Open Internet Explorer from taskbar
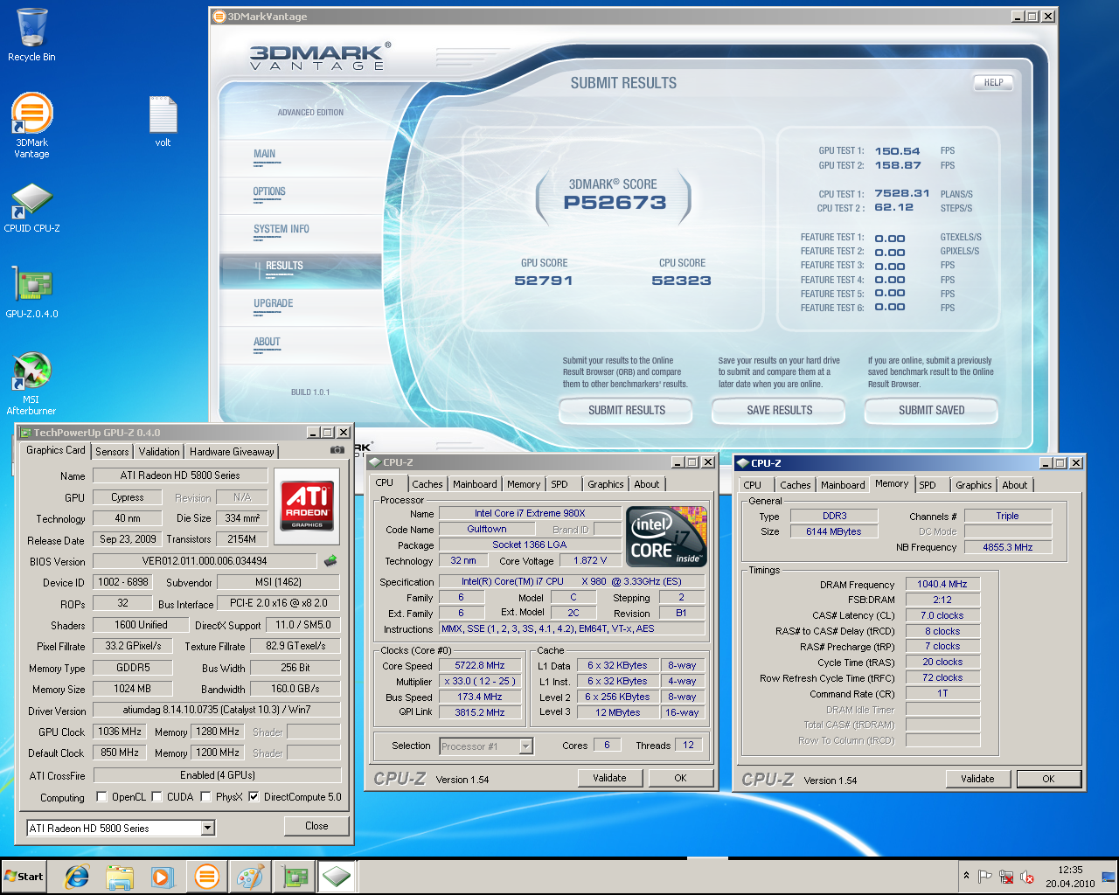This screenshot has height=895, width=1119. [x=77, y=877]
